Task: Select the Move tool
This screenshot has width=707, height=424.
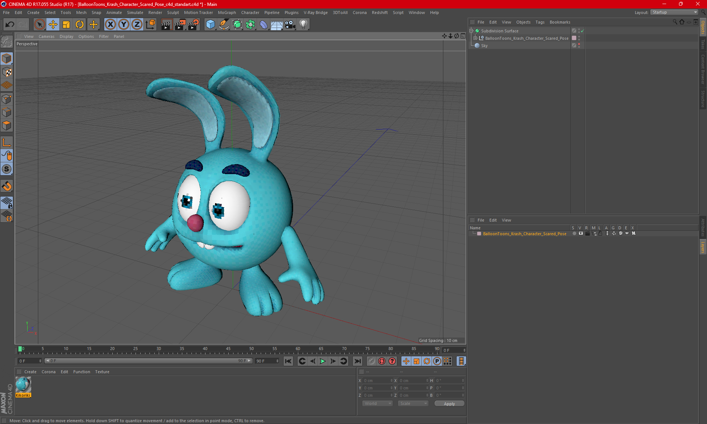Action: (x=53, y=25)
